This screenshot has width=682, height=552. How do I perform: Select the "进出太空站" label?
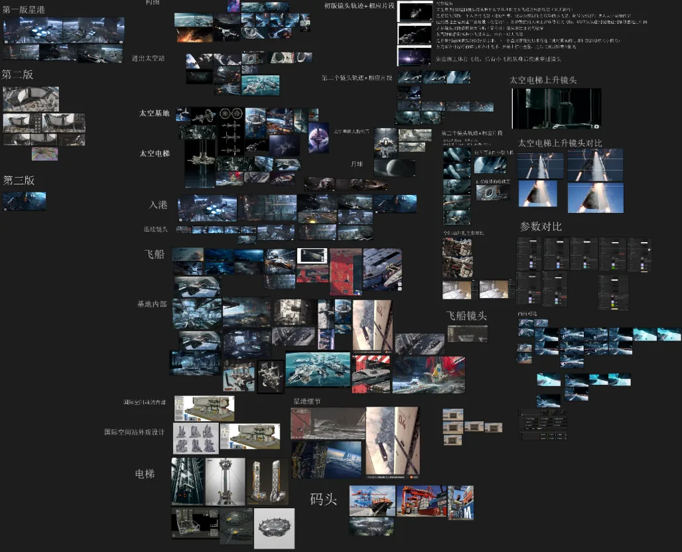149,58
